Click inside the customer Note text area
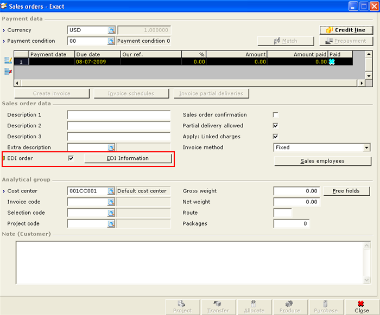380x315 pixels. click(x=190, y=262)
